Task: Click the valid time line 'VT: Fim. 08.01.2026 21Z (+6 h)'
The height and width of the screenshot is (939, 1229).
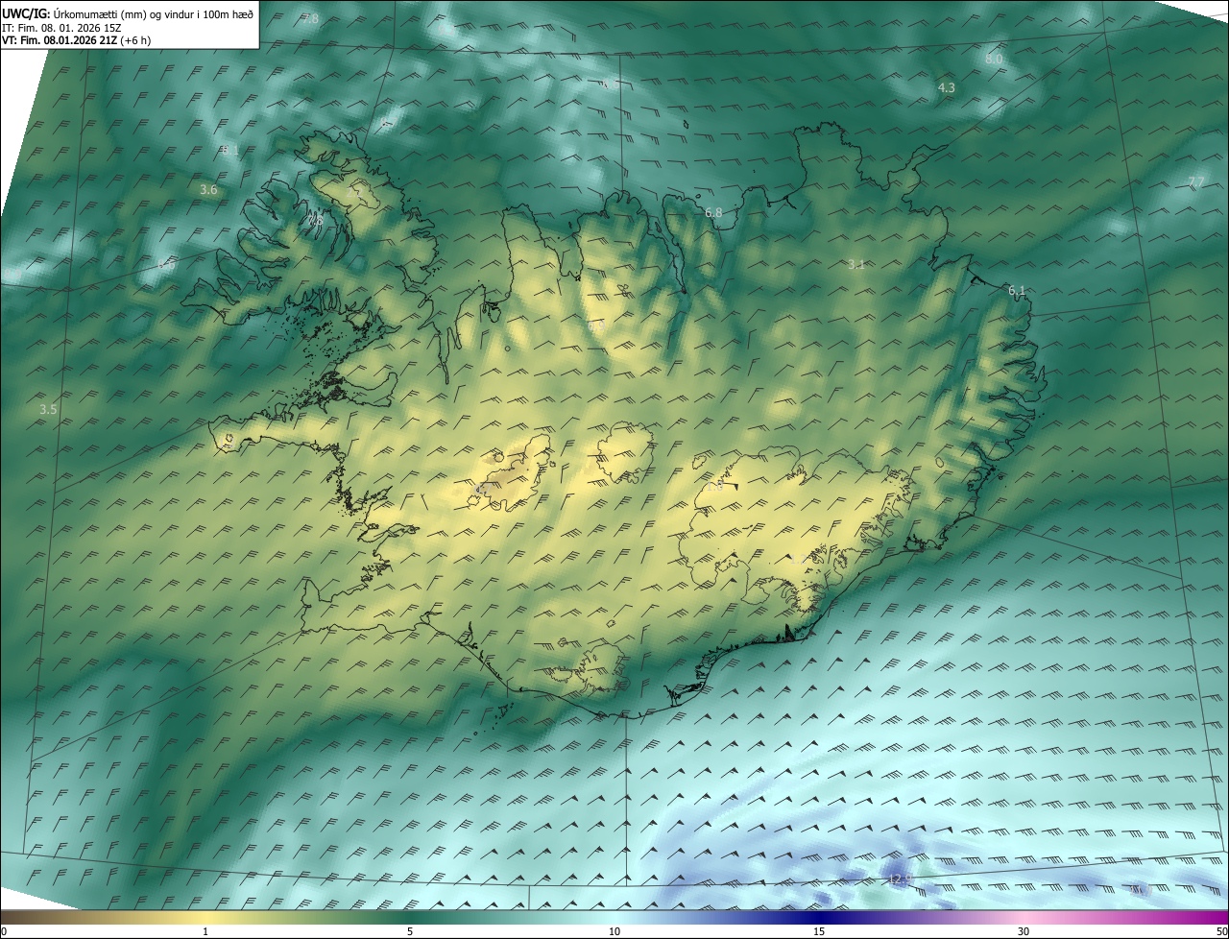Action: (x=76, y=40)
